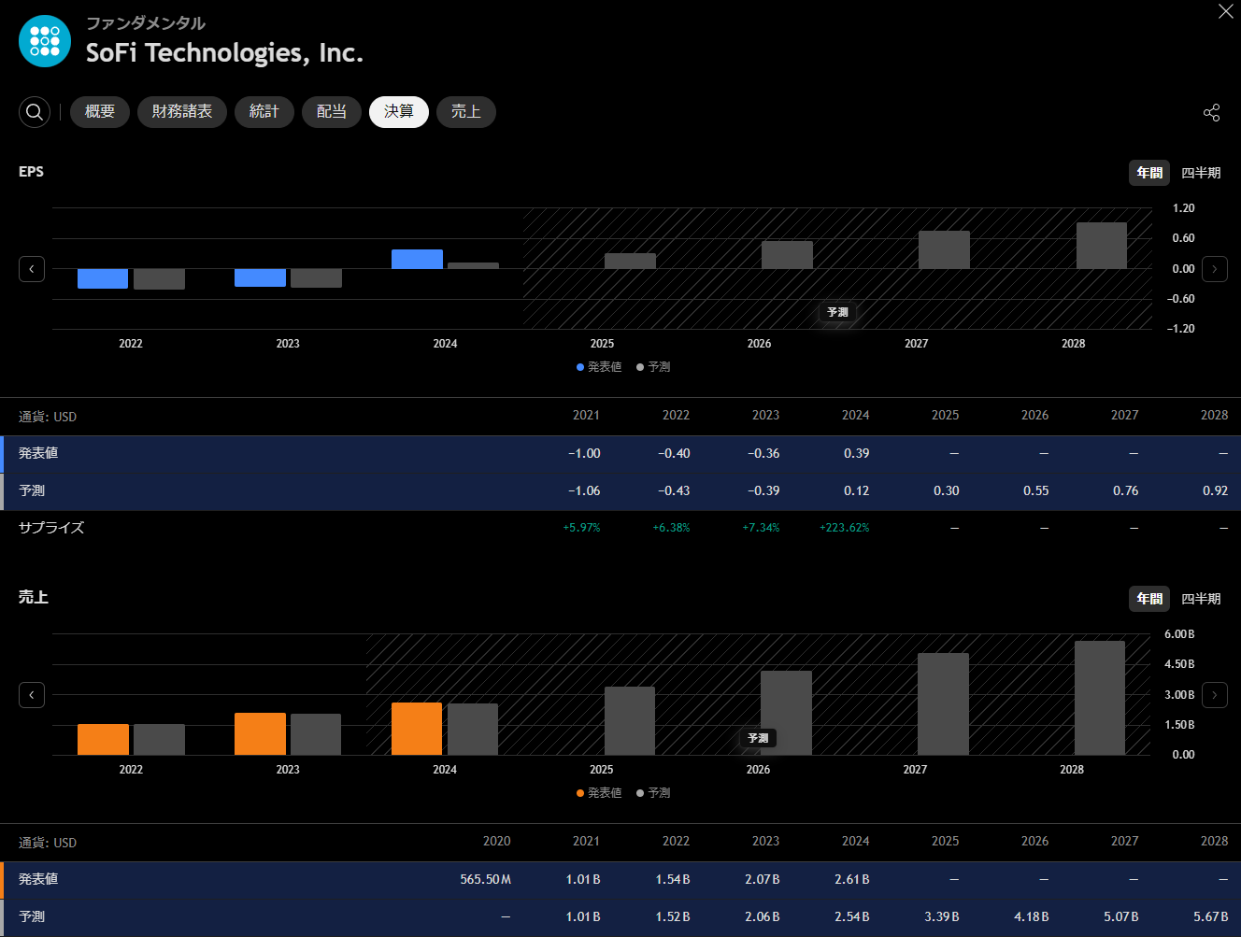Switch 売上 chart to 四半期
Screen dimensions: 1241x937
[x=1201, y=599]
